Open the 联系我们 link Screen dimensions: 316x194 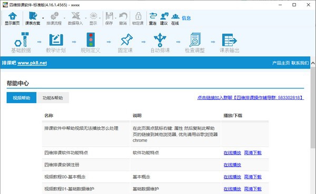coord(300,63)
